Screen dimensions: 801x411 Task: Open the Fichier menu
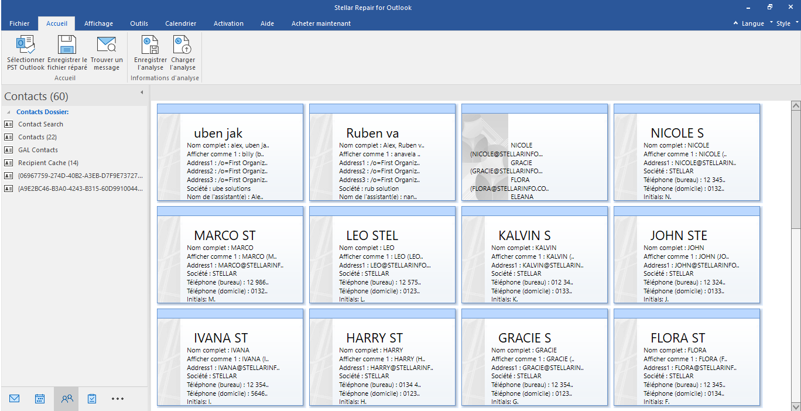(19, 23)
